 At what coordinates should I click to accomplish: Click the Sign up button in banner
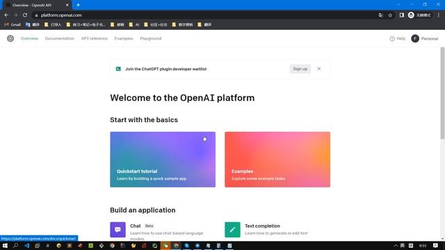click(300, 69)
